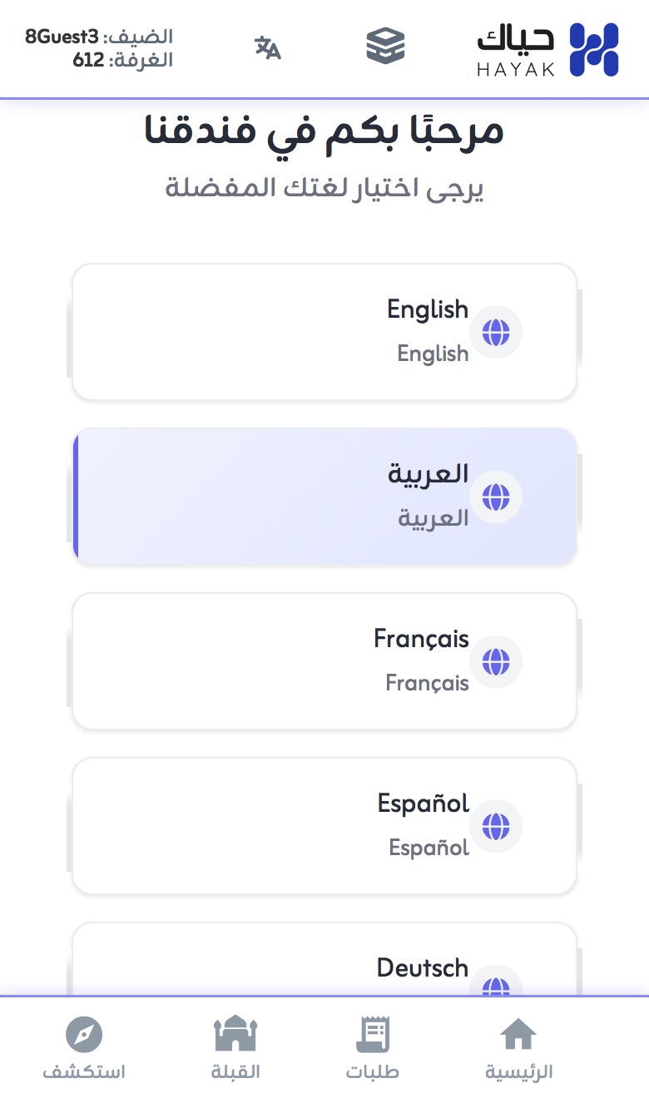Choose Français from the language list
This screenshot has width=649, height=1103.
(324, 660)
